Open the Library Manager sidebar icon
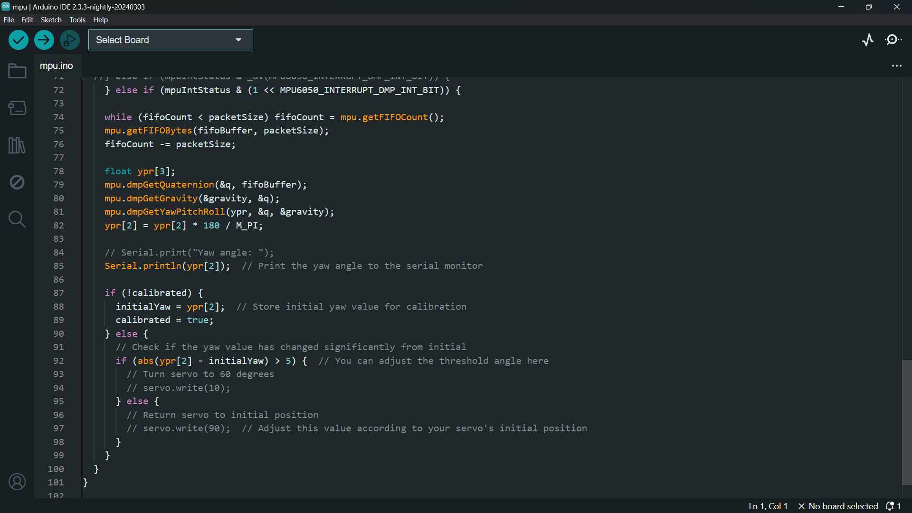Screen dimensions: 912x513 pos(17,145)
